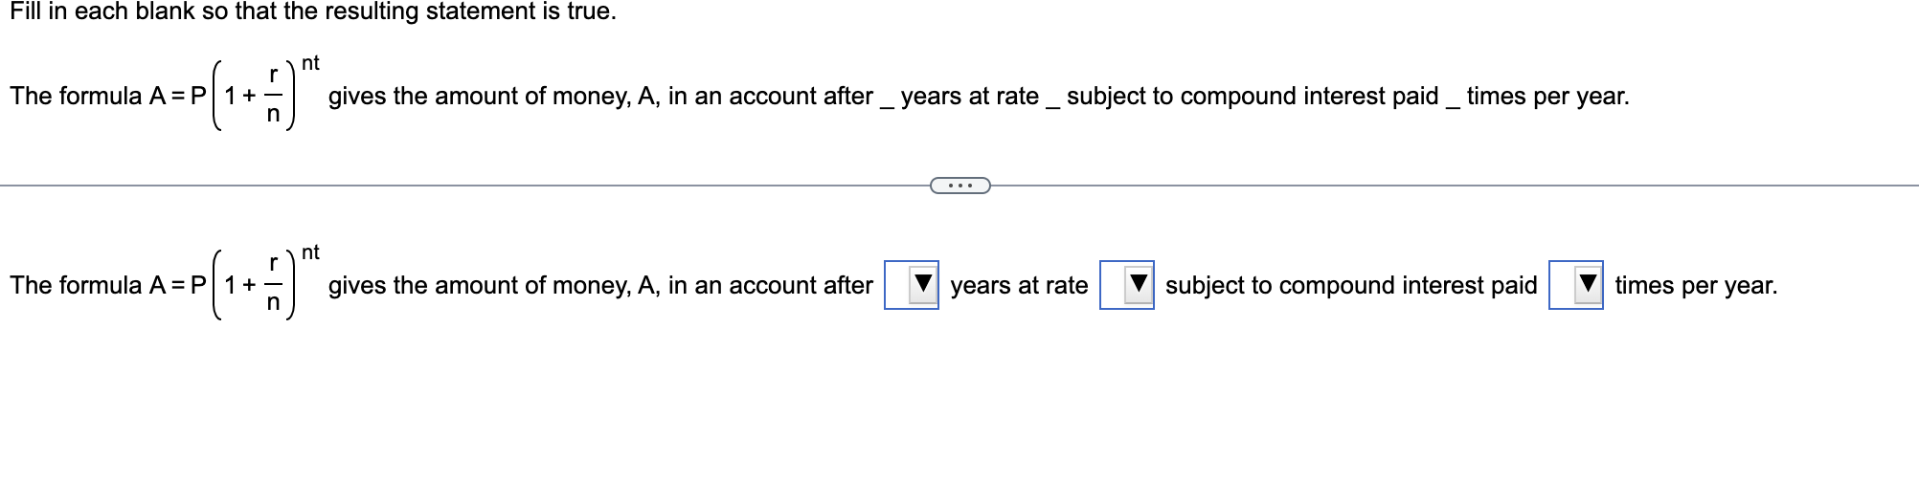The width and height of the screenshot is (1919, 482).
Task: Click "times per year." text in answer row
Action: click(1696, 286)
